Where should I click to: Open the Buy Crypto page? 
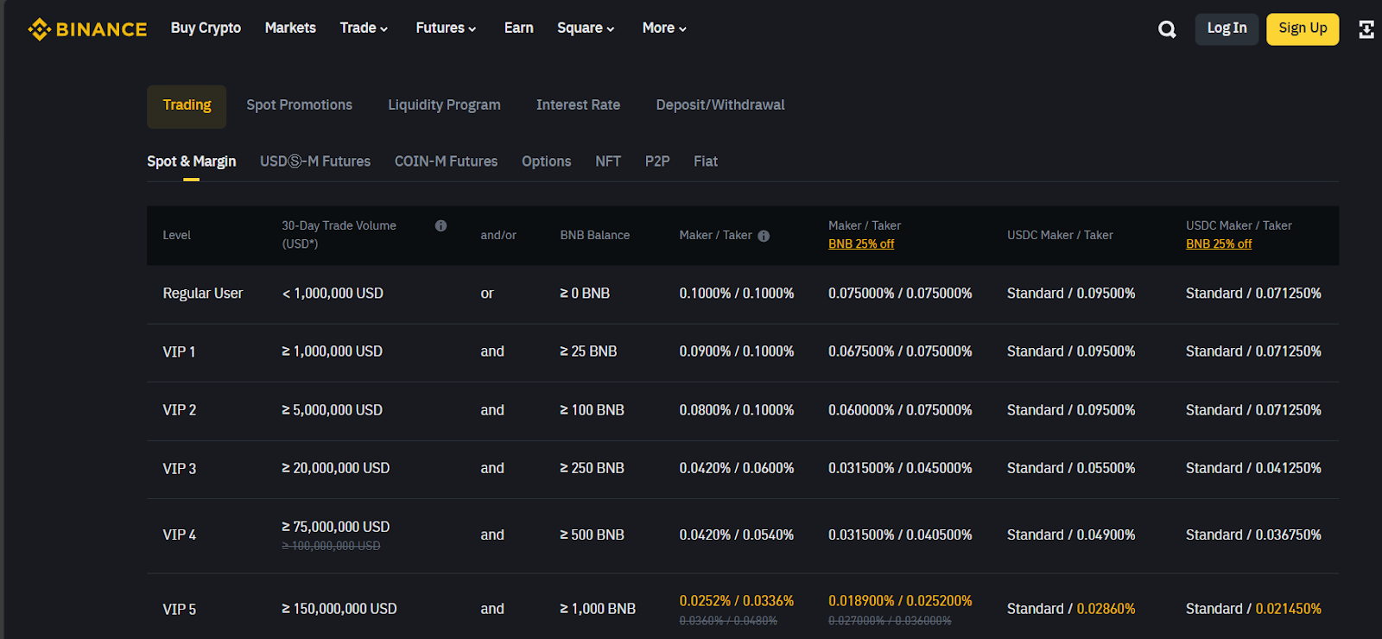206,28
